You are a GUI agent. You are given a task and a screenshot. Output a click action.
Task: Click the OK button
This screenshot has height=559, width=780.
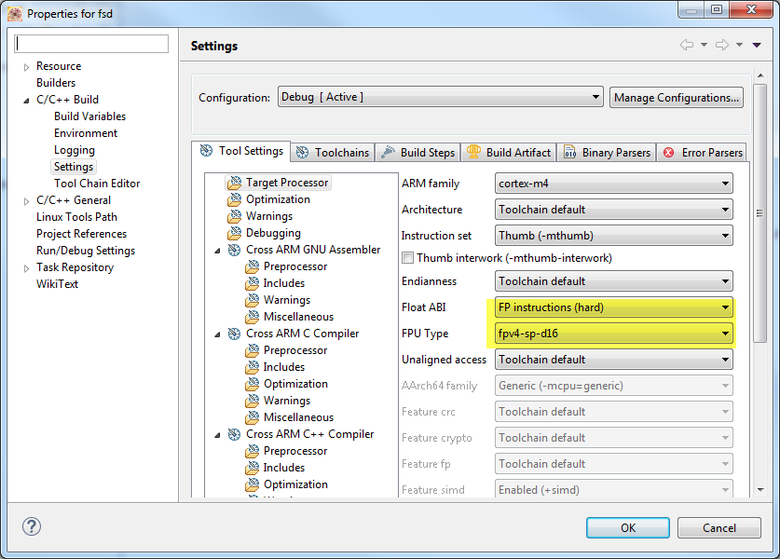tap(628, 527)
